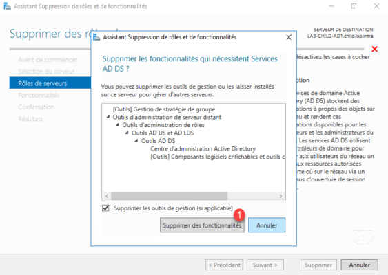Click the LAB-CHILD-AD1.child.lab.intra server name

[340, 36]
